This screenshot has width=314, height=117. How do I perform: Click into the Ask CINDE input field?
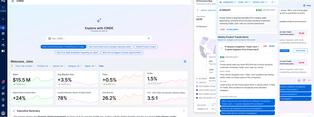(x=99, y=39)
